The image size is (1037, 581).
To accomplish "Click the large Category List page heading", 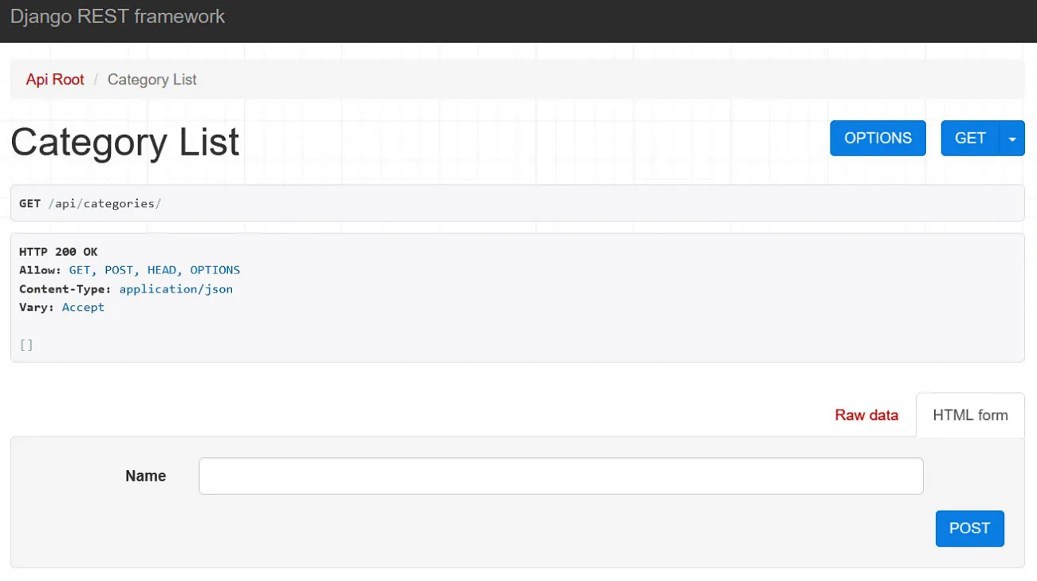I will click(x=124, y=143).
